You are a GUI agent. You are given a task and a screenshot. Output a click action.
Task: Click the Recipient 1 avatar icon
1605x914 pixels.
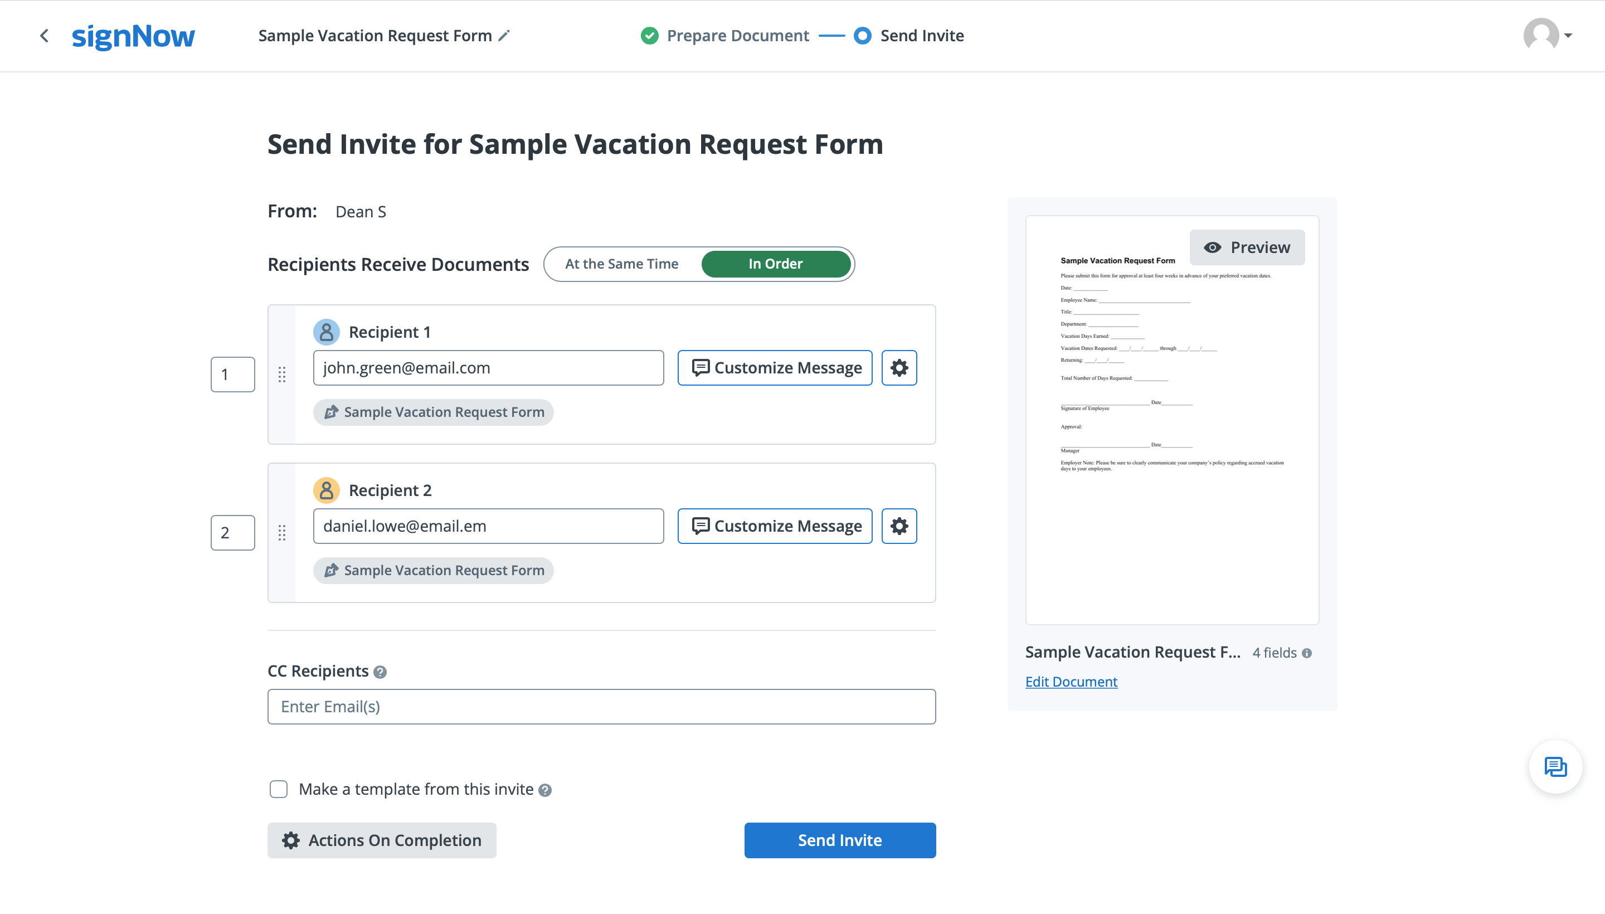point(326,332)
